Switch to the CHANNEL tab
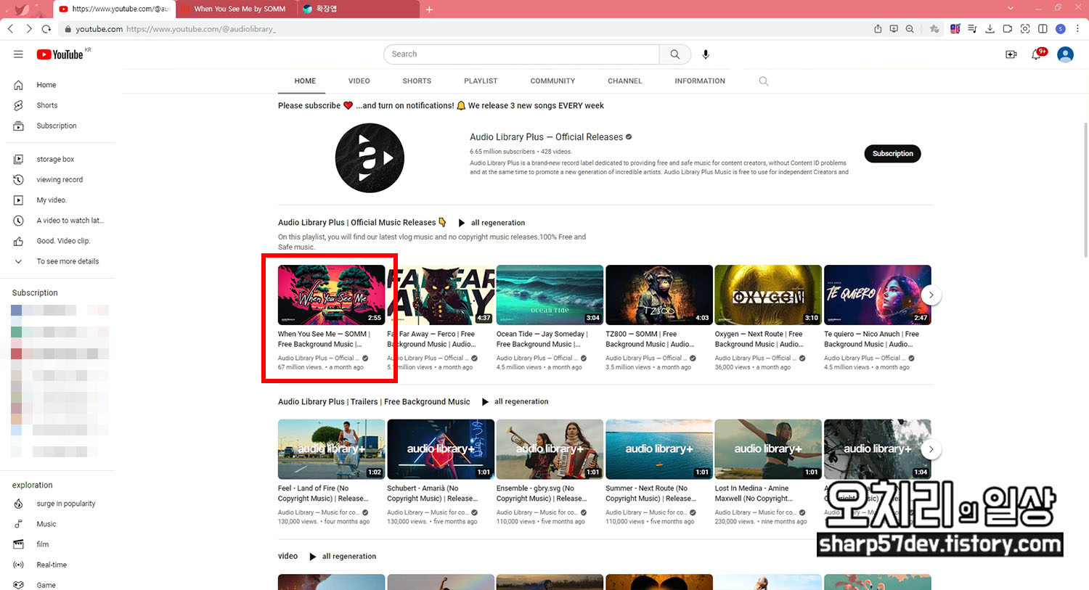The image size is (1089, 590). (x=625, y=81)
